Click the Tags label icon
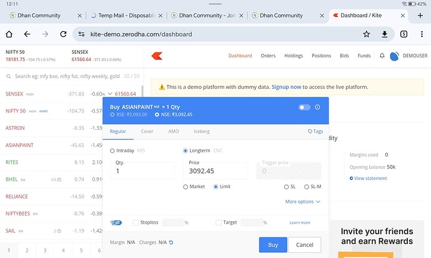431x258 pixels. click(310, 131)
